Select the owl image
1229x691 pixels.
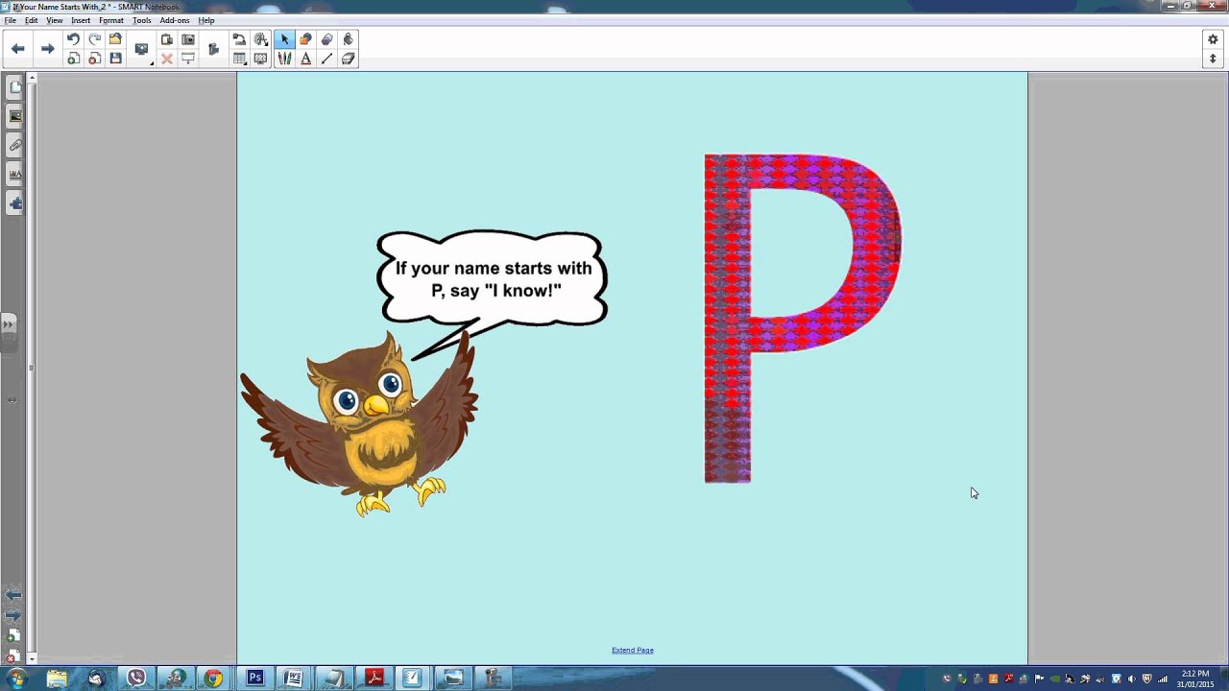359,422
